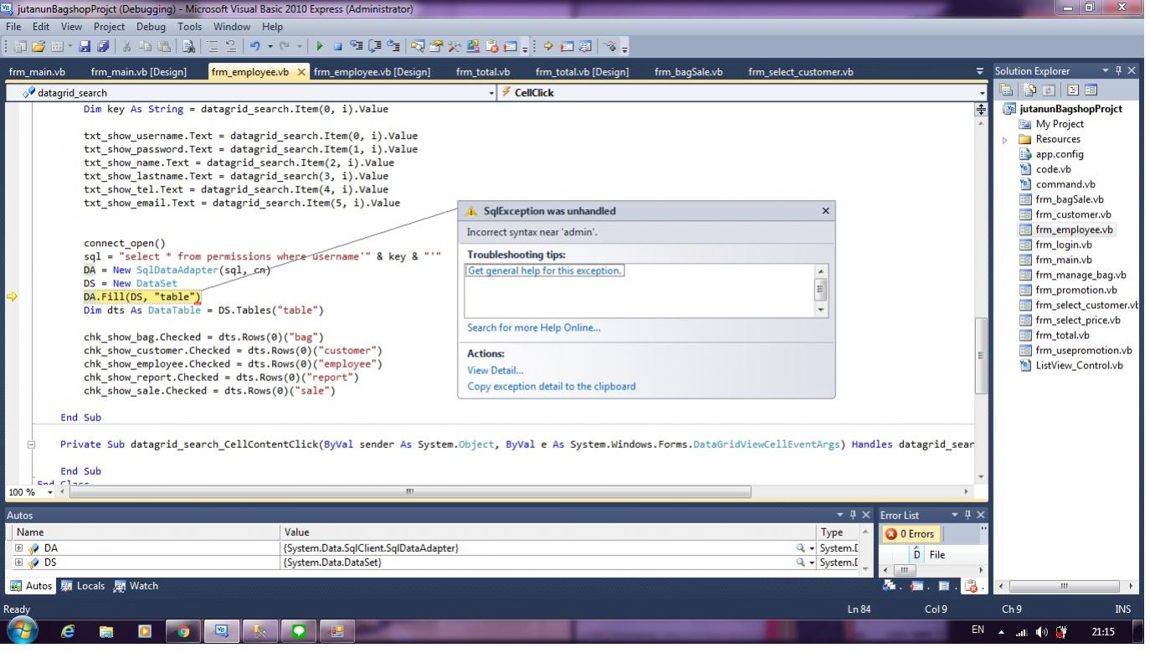The width and height of the screenshot is (1150, 653).
Task: Click the Save All toolbar icon
Action: (x=103, y=47)
